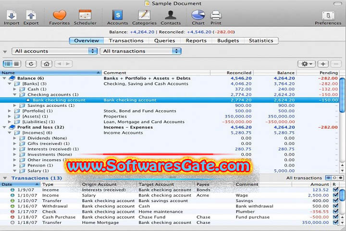Click the Balance book icon
The height and width of the screenshot is (231, 346).
coord(12,78)
